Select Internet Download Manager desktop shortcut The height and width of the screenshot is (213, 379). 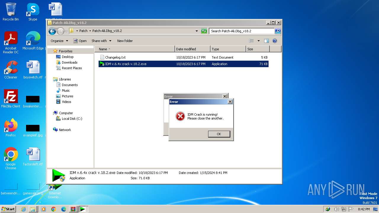click(55, 191)
